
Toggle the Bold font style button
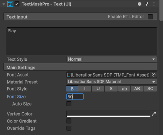tap(72, 89)
